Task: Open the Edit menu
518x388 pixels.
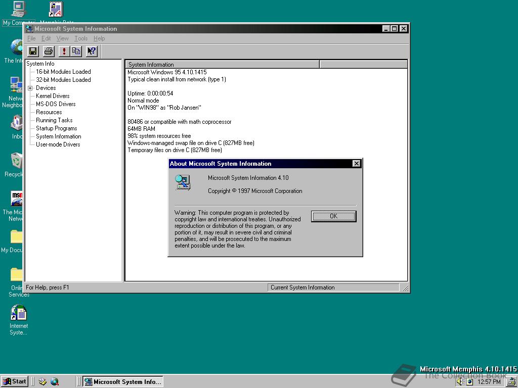Action: click(x=46, y=38)
